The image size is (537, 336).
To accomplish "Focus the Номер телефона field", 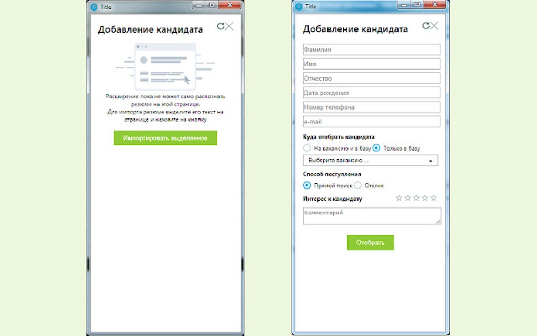I will point(372,107).
